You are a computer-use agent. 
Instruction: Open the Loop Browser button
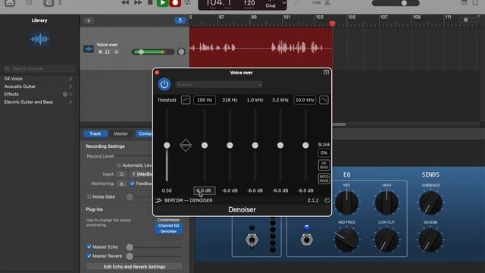475,2
